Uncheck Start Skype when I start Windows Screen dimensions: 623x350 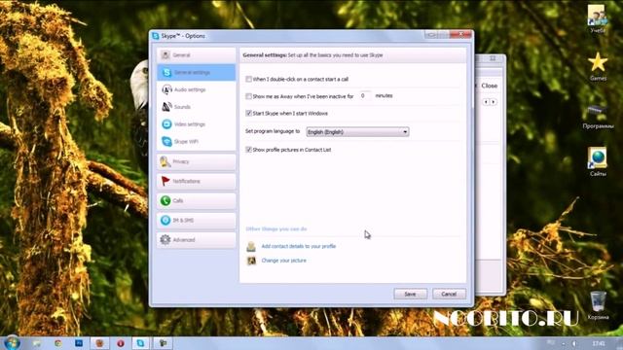[249, 113]
